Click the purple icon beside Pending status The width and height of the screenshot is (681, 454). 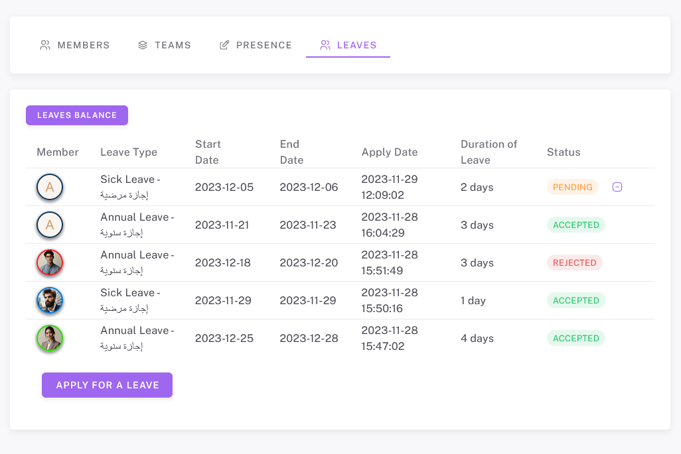[617, 187]
